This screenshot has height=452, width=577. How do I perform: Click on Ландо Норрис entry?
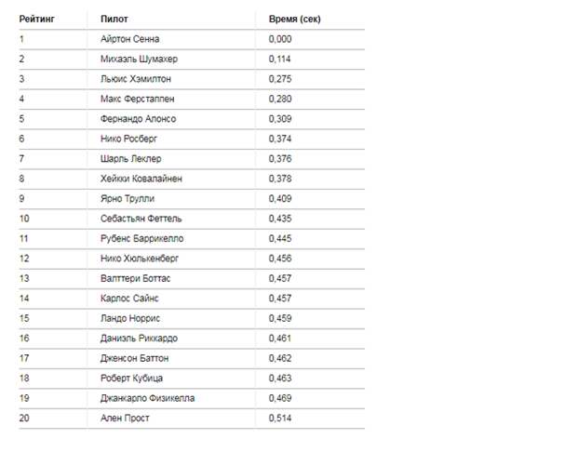tap(130, 318)
